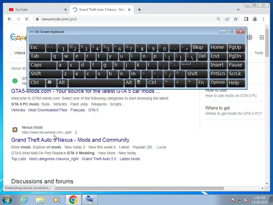
Task: Open Google settings gear icon
Action: coord(250,37)
